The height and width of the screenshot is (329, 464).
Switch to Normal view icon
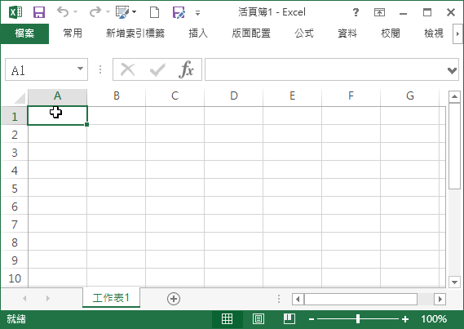[227, 319]
